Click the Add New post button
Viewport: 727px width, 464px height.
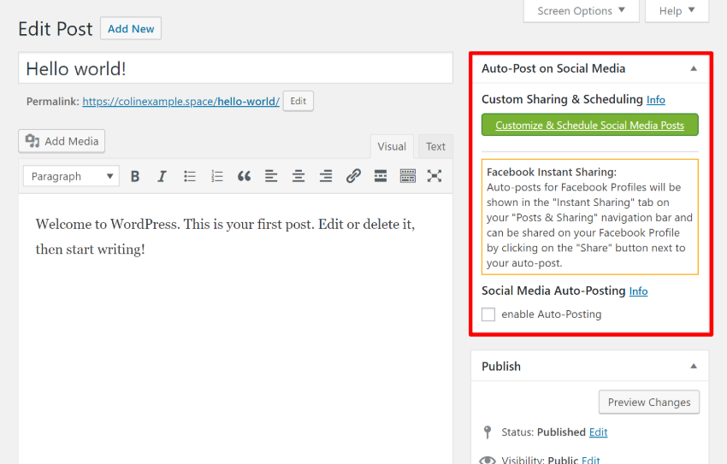pos(131,29)
